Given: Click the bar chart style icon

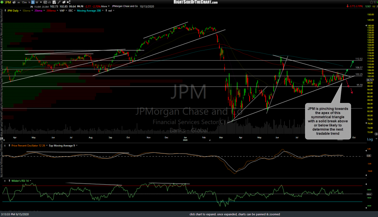Looking at the screenshot, I should coord(50,2).
